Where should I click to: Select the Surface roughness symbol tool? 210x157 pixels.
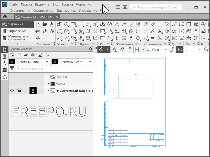pos(131,24)
